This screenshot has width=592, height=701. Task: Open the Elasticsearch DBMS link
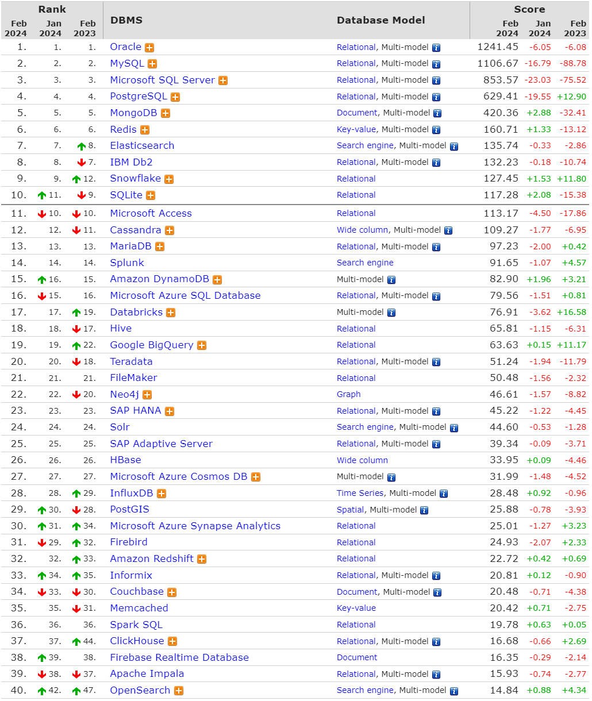(x=142, y=145)
